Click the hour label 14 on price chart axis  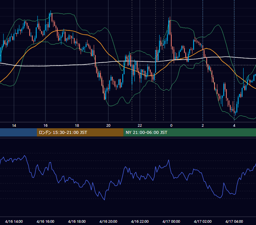(x=14, y=126)
